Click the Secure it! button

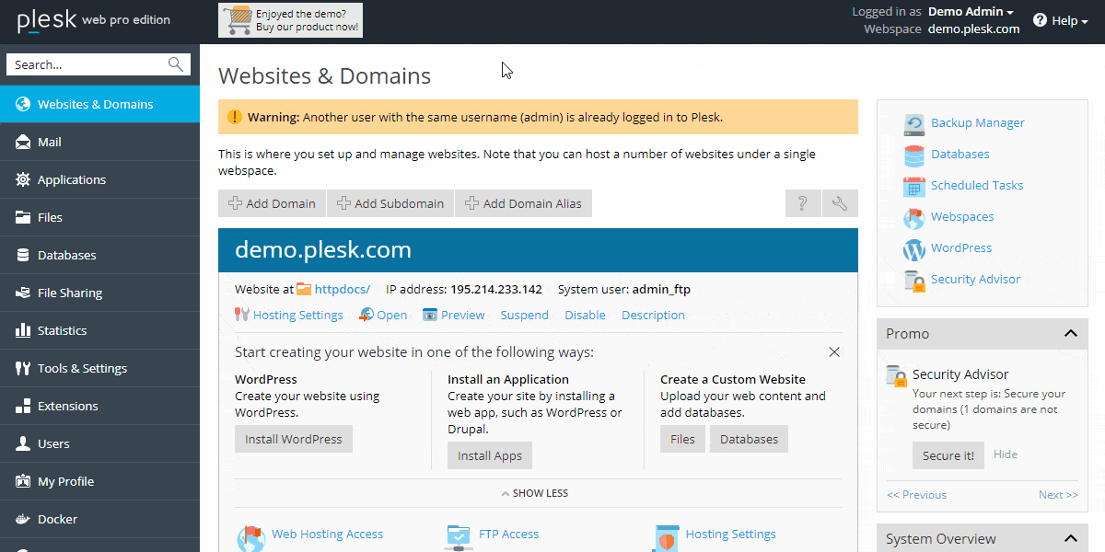coord(948,455)
